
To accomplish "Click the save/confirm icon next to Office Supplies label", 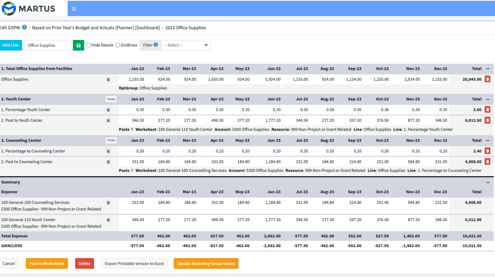I will coord(78,45).
